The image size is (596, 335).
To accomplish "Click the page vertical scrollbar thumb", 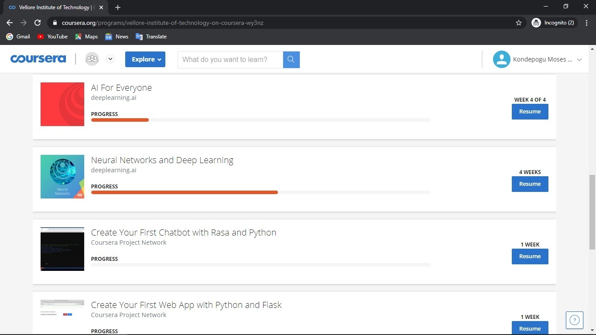I will point(592,212).
